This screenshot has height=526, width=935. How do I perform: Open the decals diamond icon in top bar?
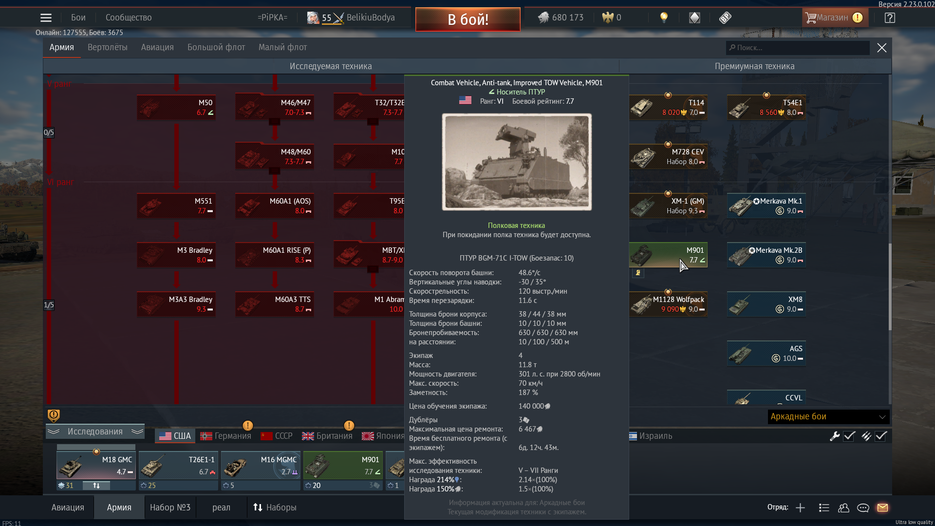click(694, 18)
